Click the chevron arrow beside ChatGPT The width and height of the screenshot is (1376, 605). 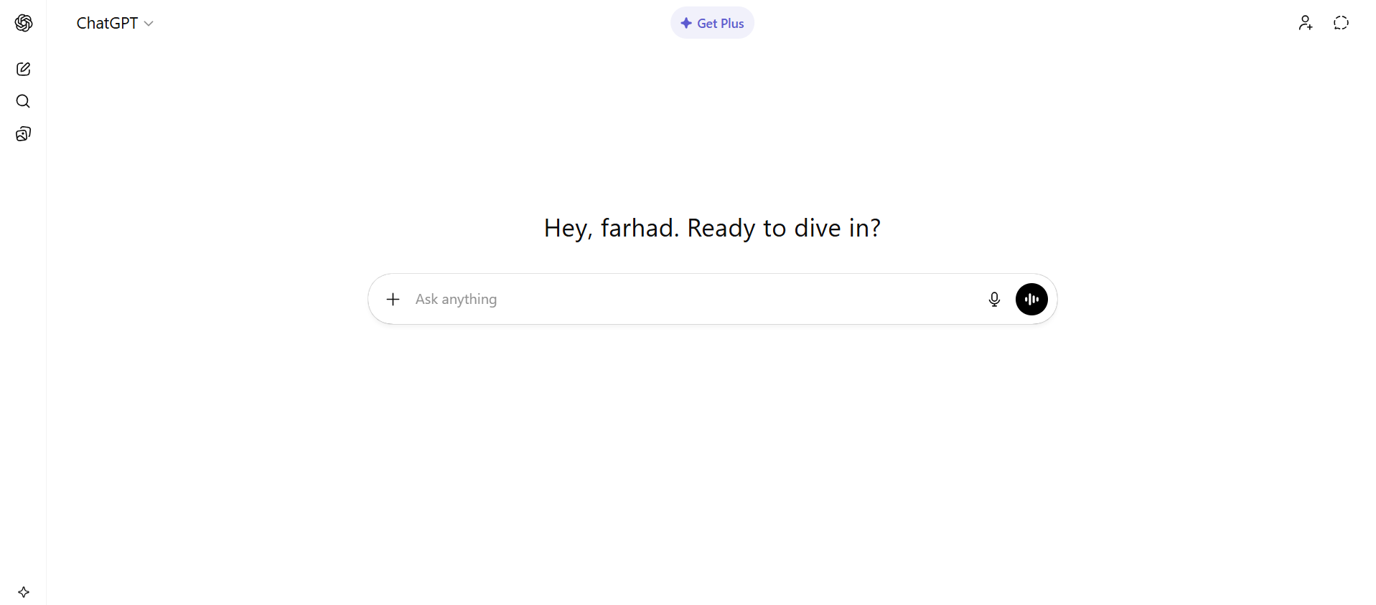pos(149,24)
